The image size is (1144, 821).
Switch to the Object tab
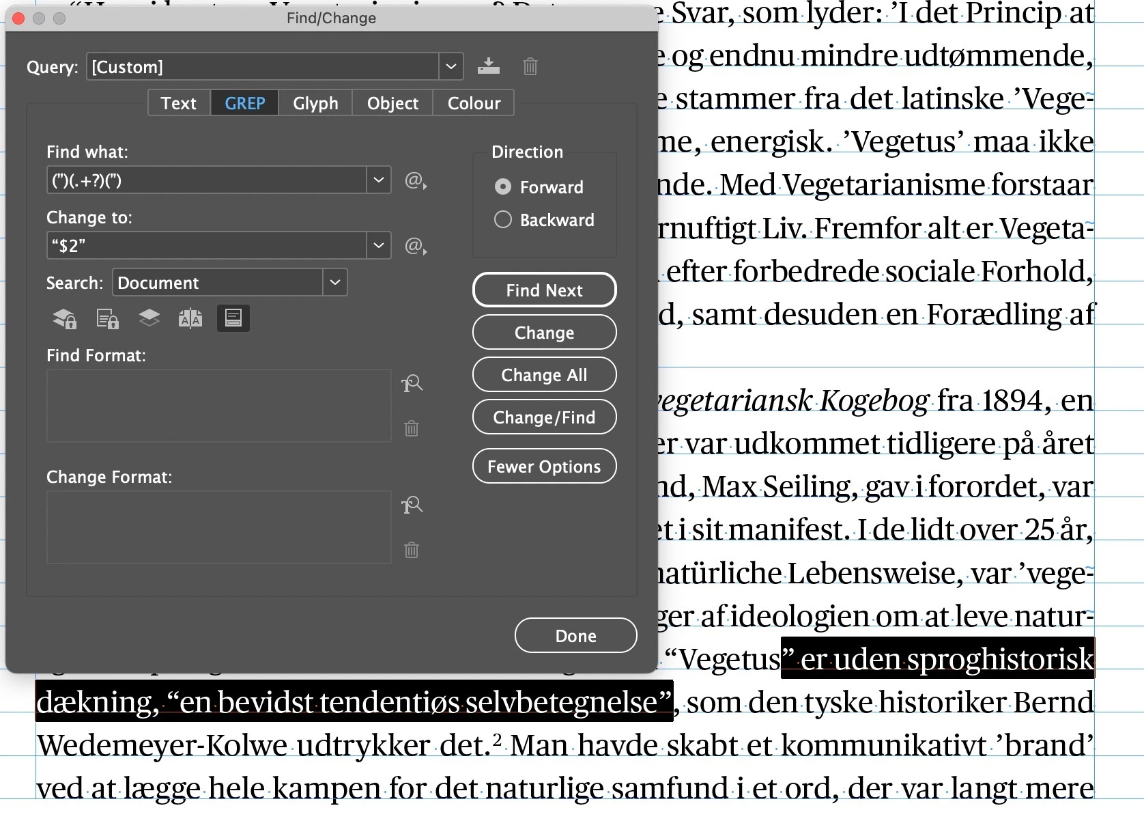[x=392, y=103]
